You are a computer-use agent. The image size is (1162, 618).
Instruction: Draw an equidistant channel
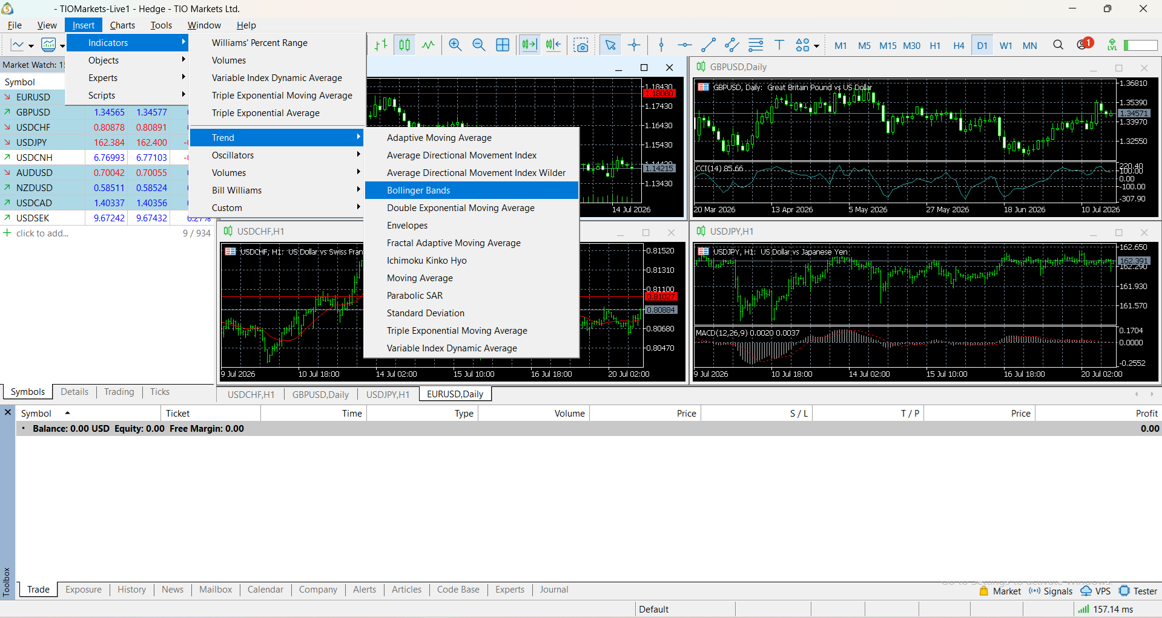(732, 45)
